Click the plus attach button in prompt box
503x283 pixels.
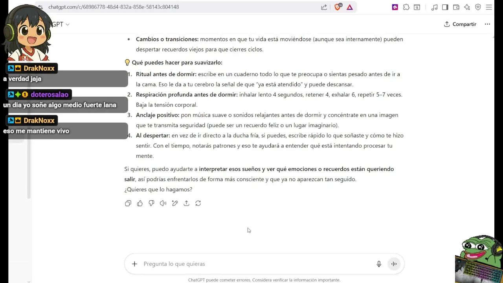click(134, 264)
